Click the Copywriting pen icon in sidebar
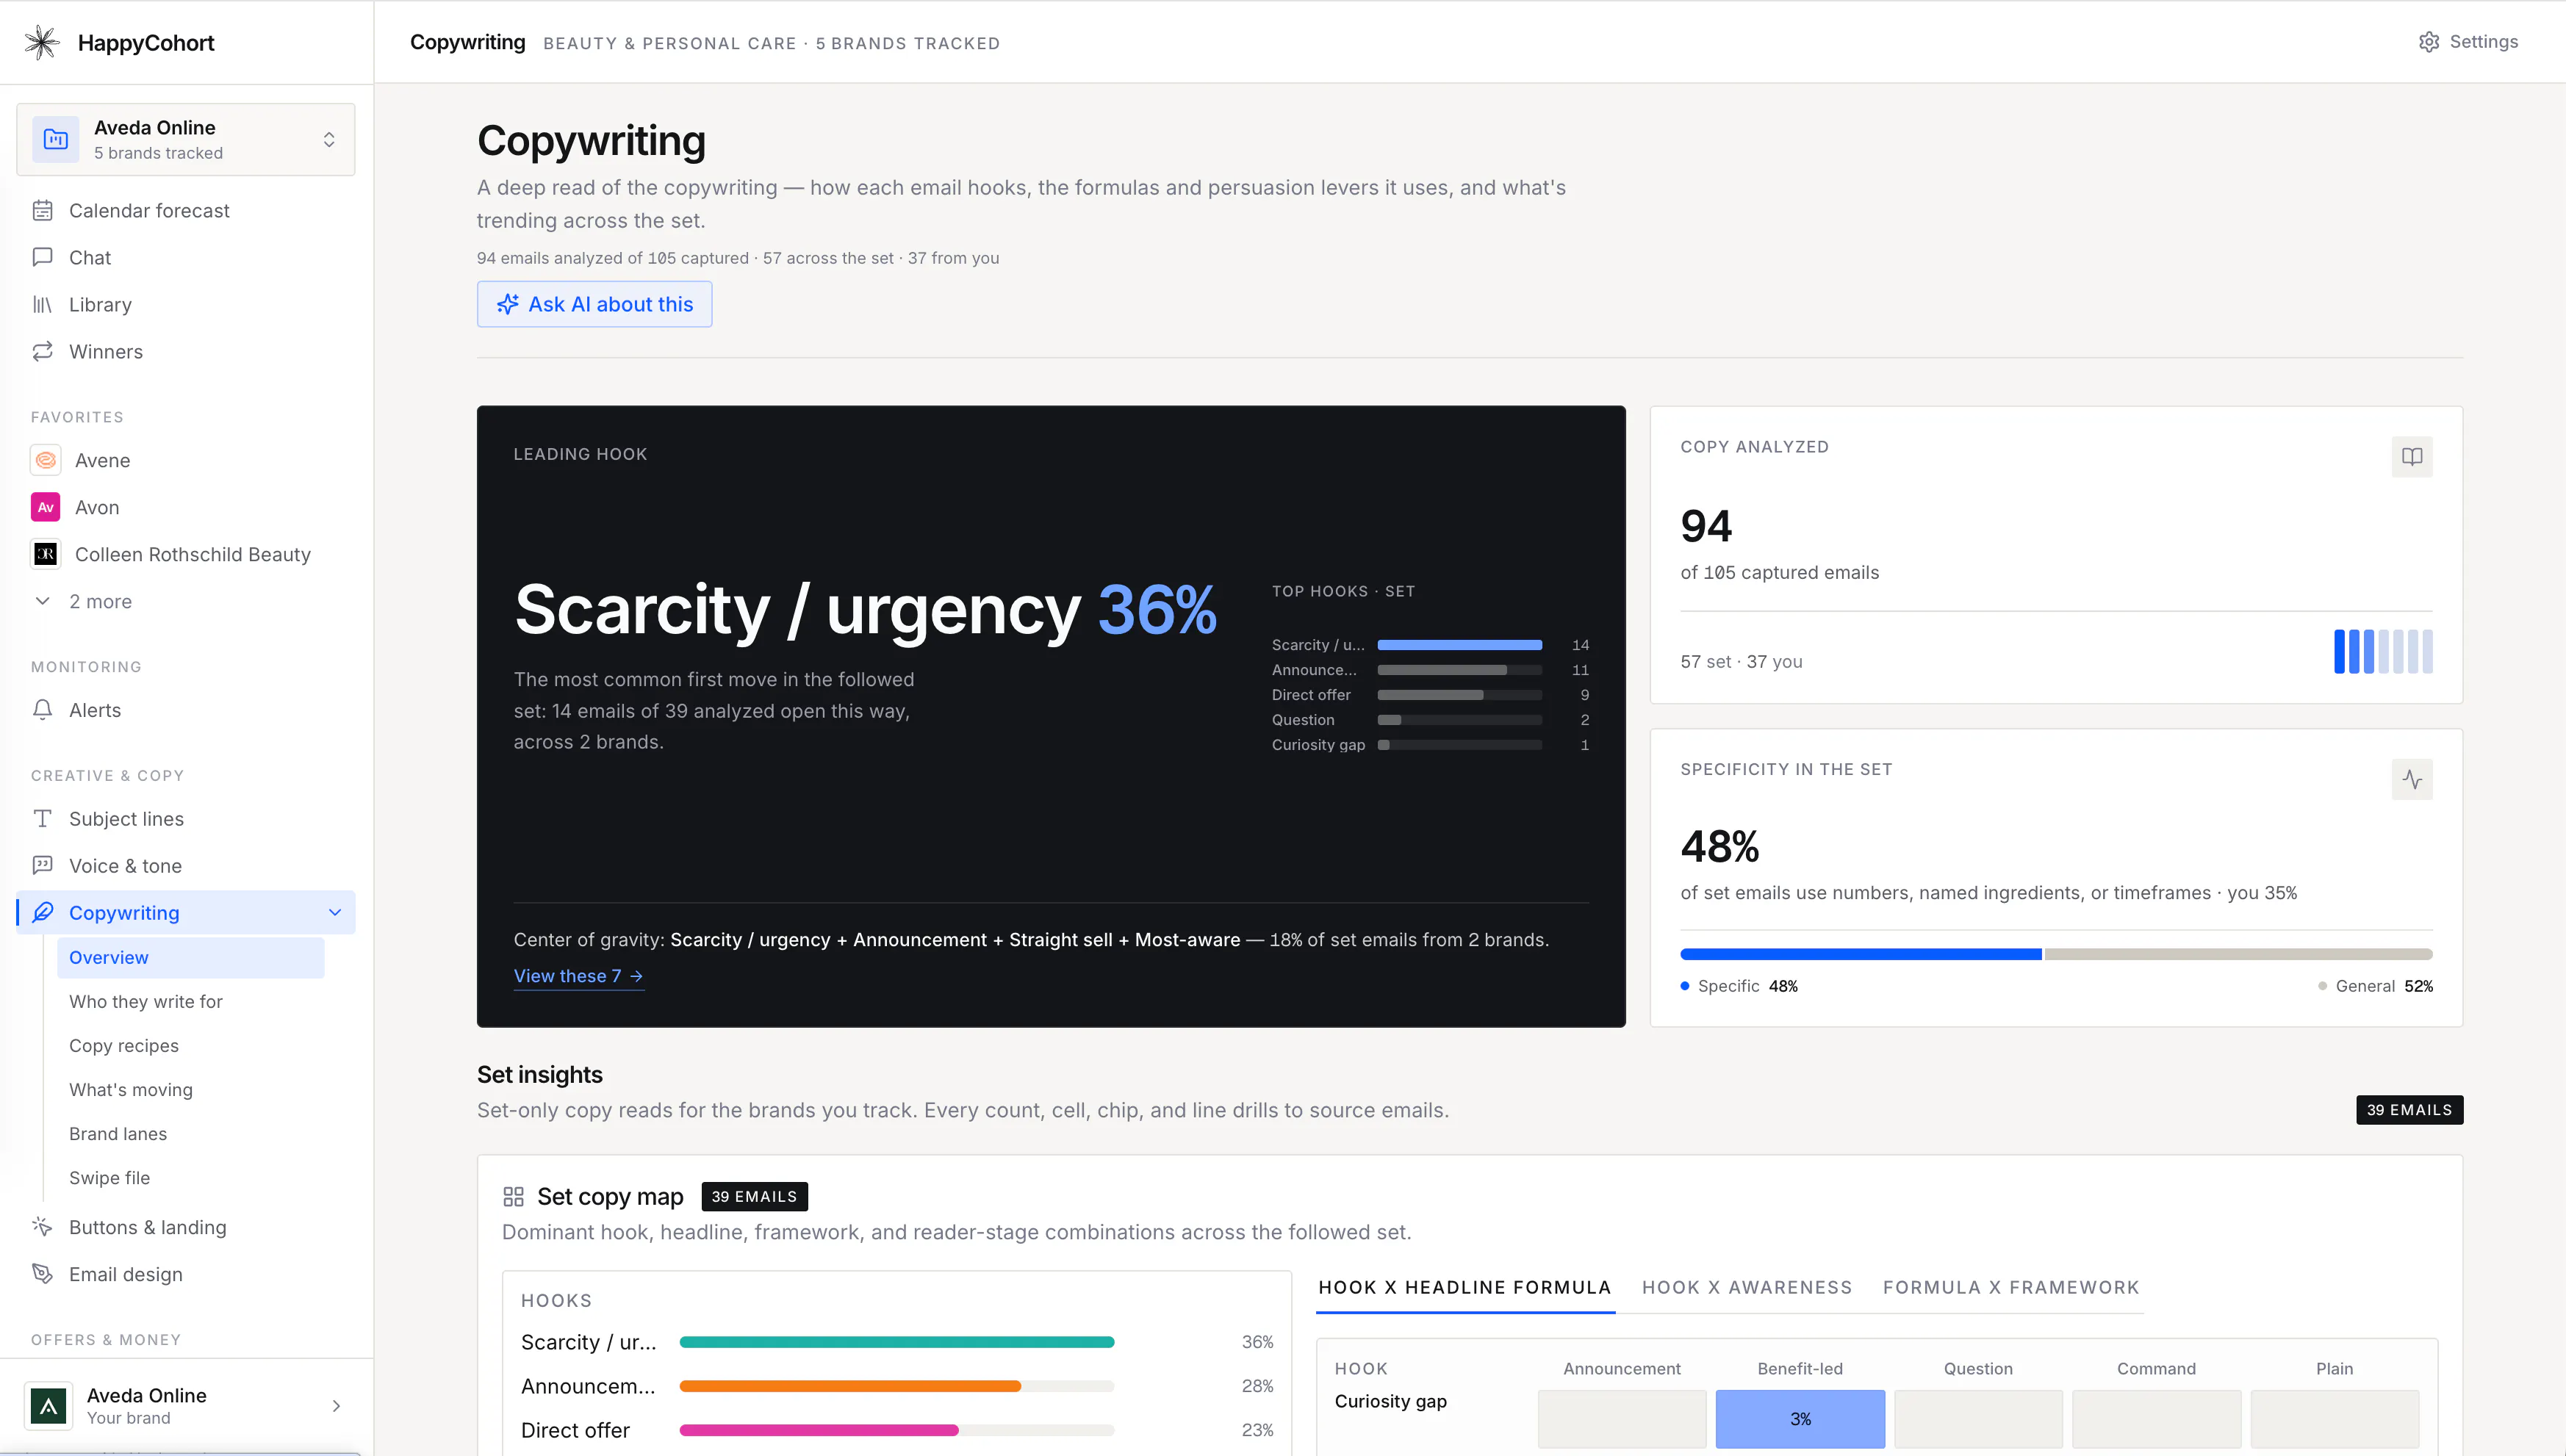 (42, 913)
